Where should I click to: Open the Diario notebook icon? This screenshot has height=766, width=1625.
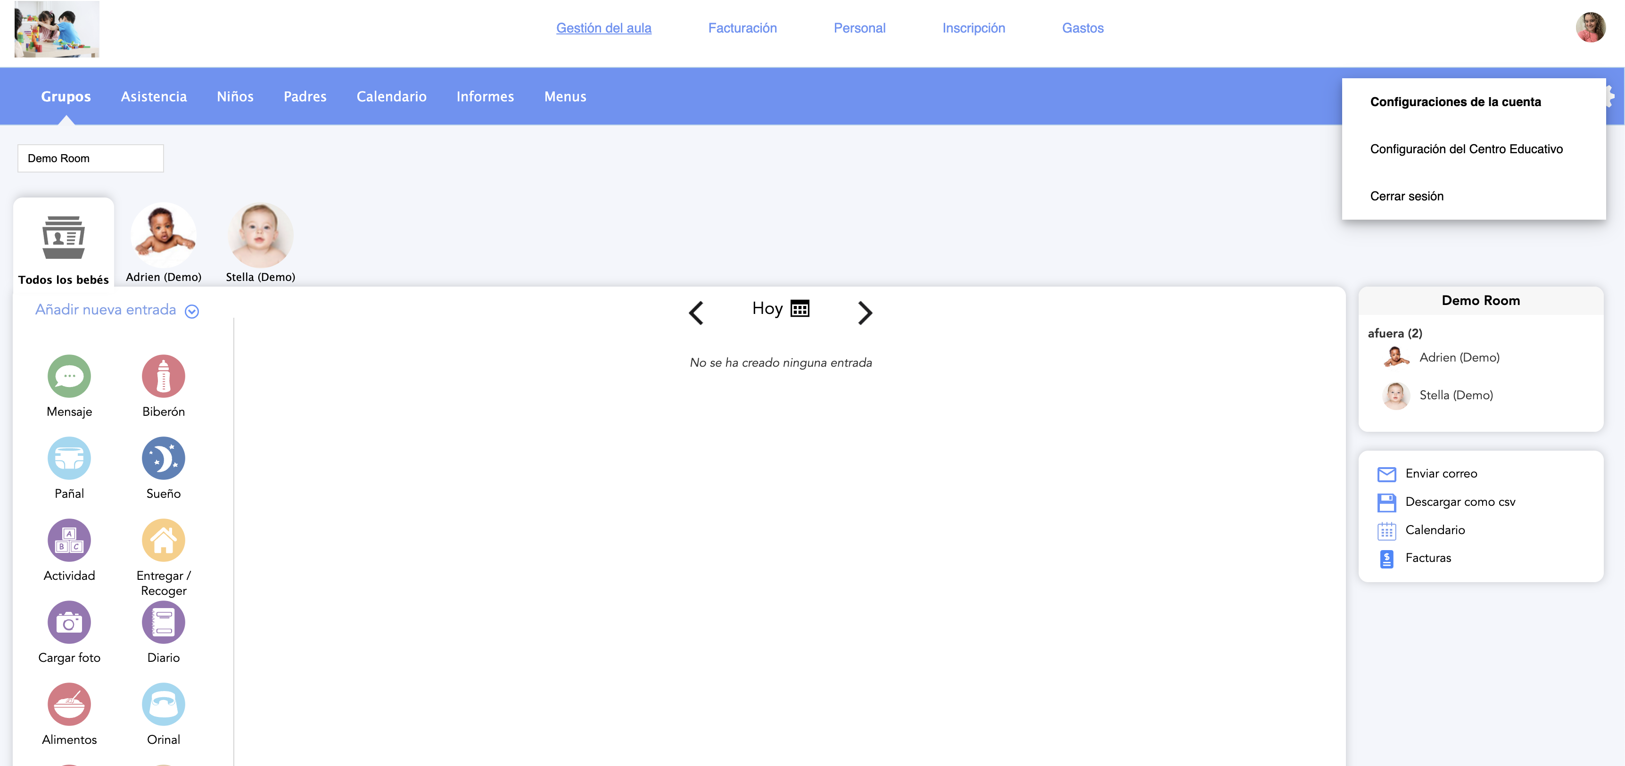(x=164, y=622)
